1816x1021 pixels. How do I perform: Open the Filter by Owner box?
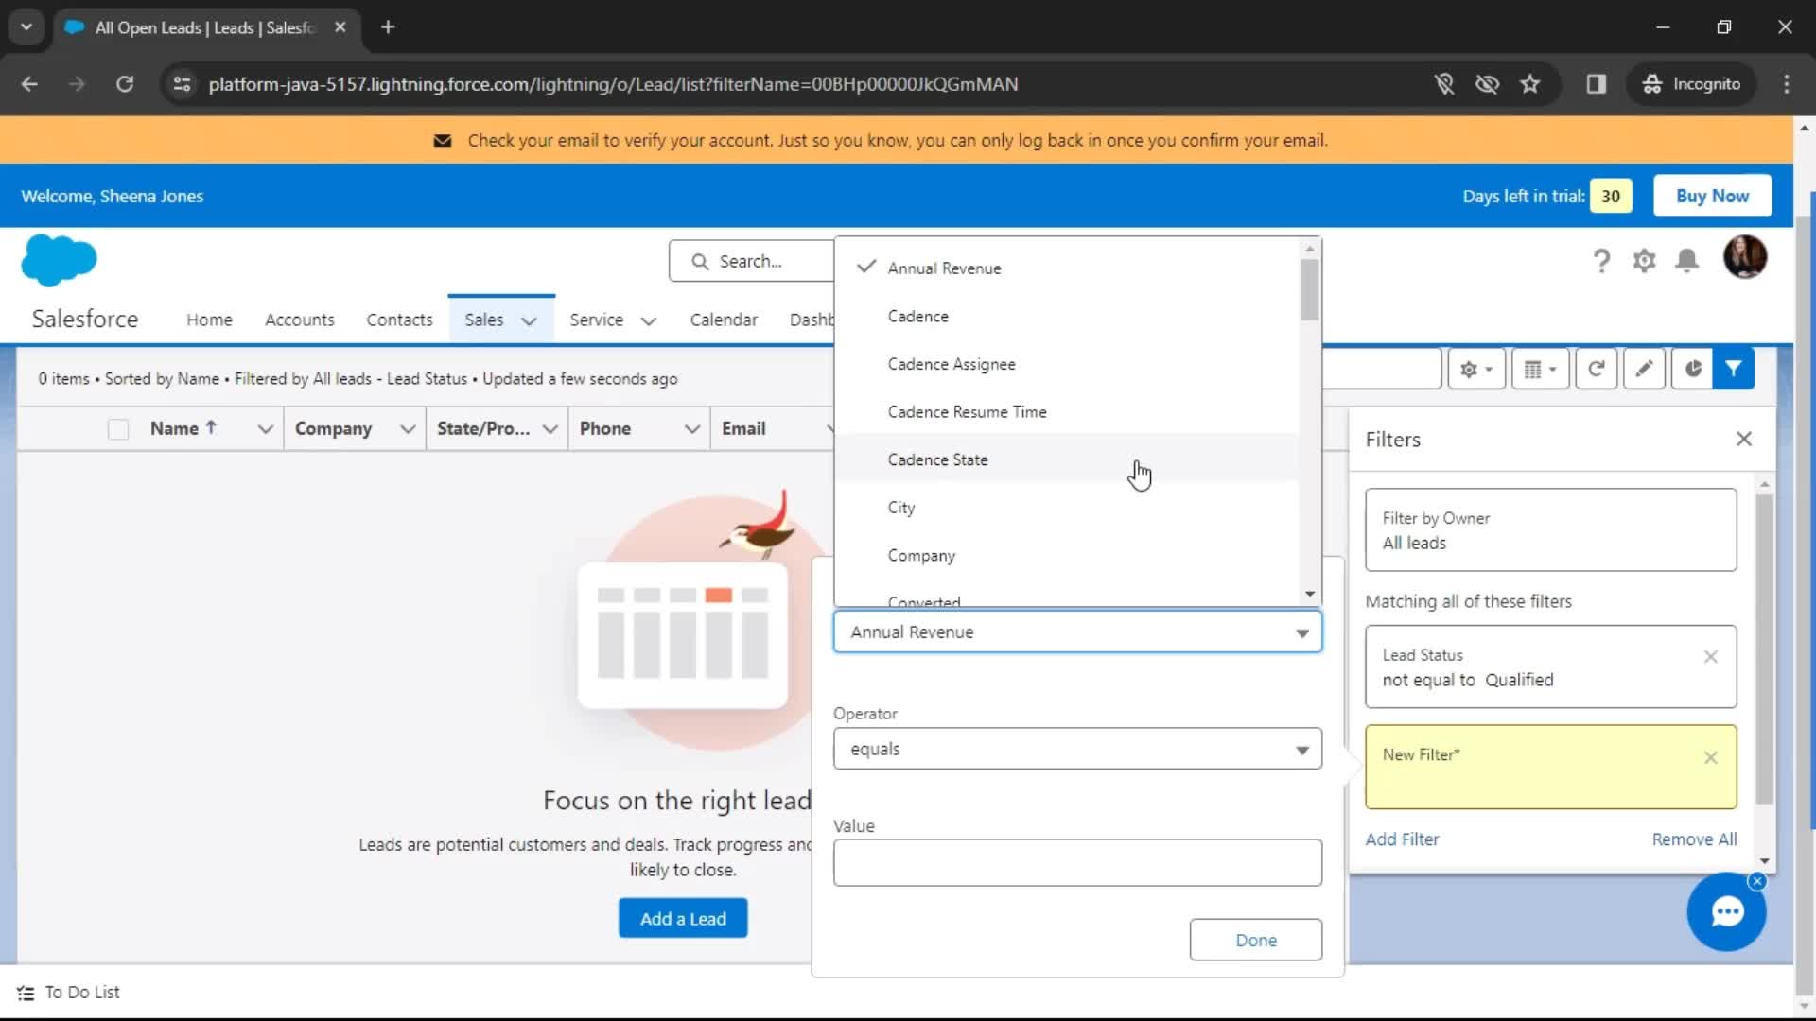pyautogui.click(x=1550, y=529)
